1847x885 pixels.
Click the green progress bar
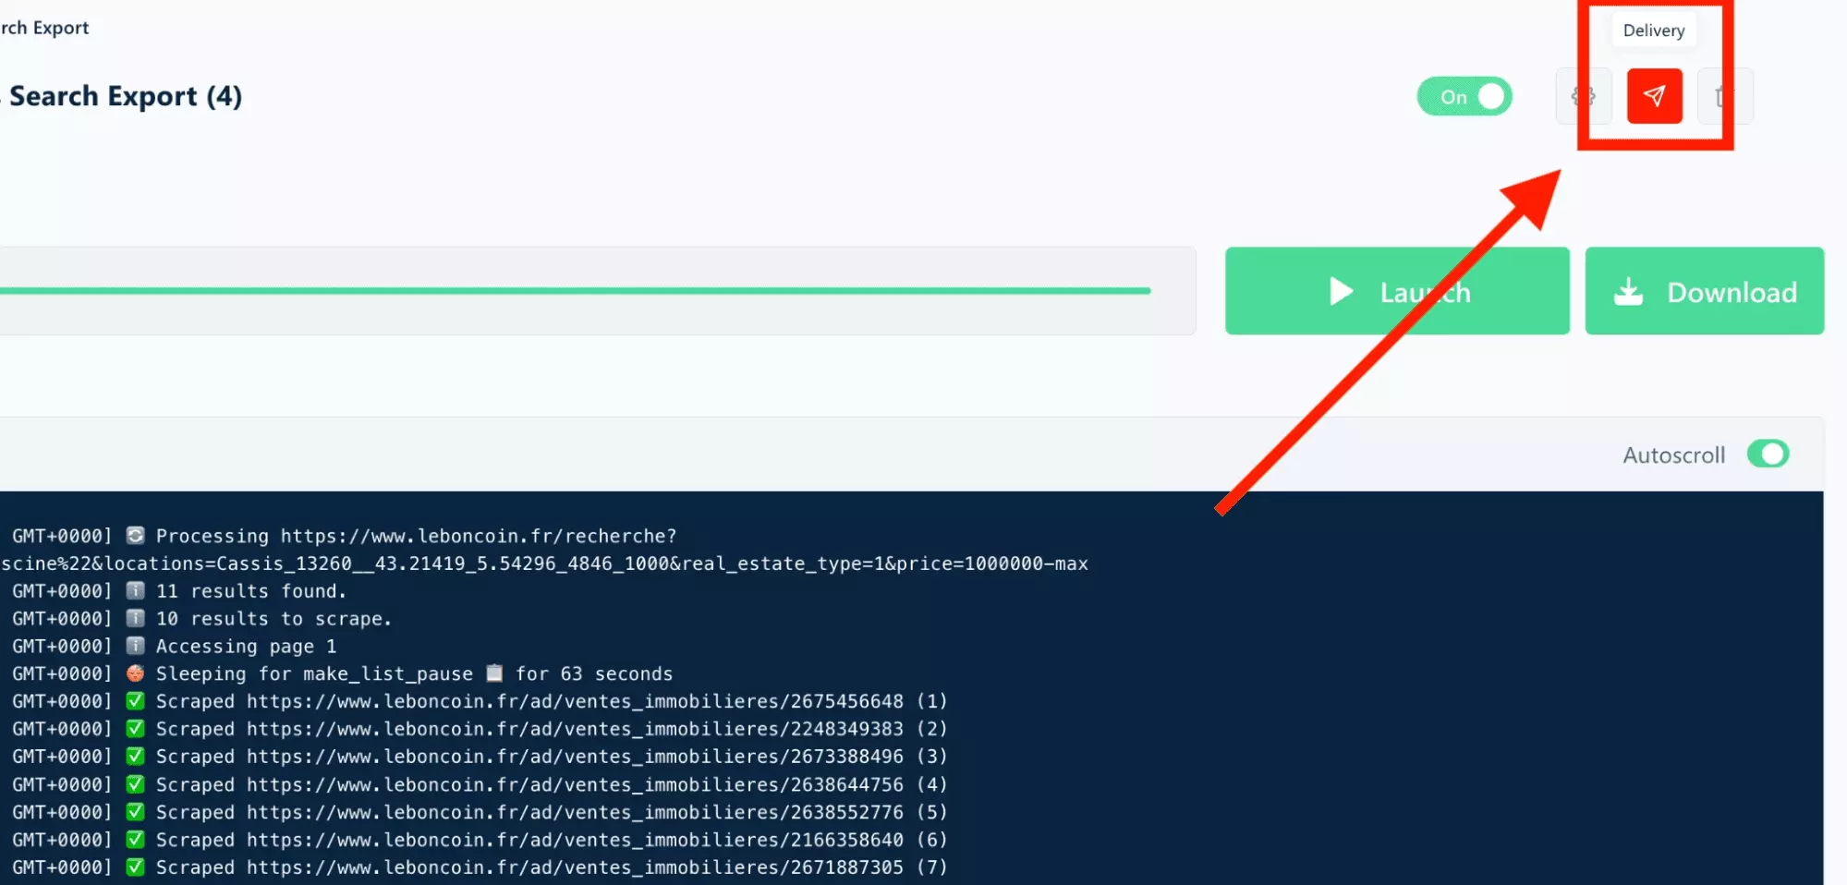coord(573,291)
